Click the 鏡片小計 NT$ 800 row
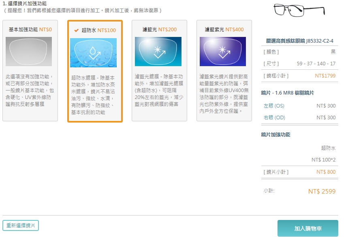Image resolution: width=348 pixels, height=237 pixels. tap(299, 172)
